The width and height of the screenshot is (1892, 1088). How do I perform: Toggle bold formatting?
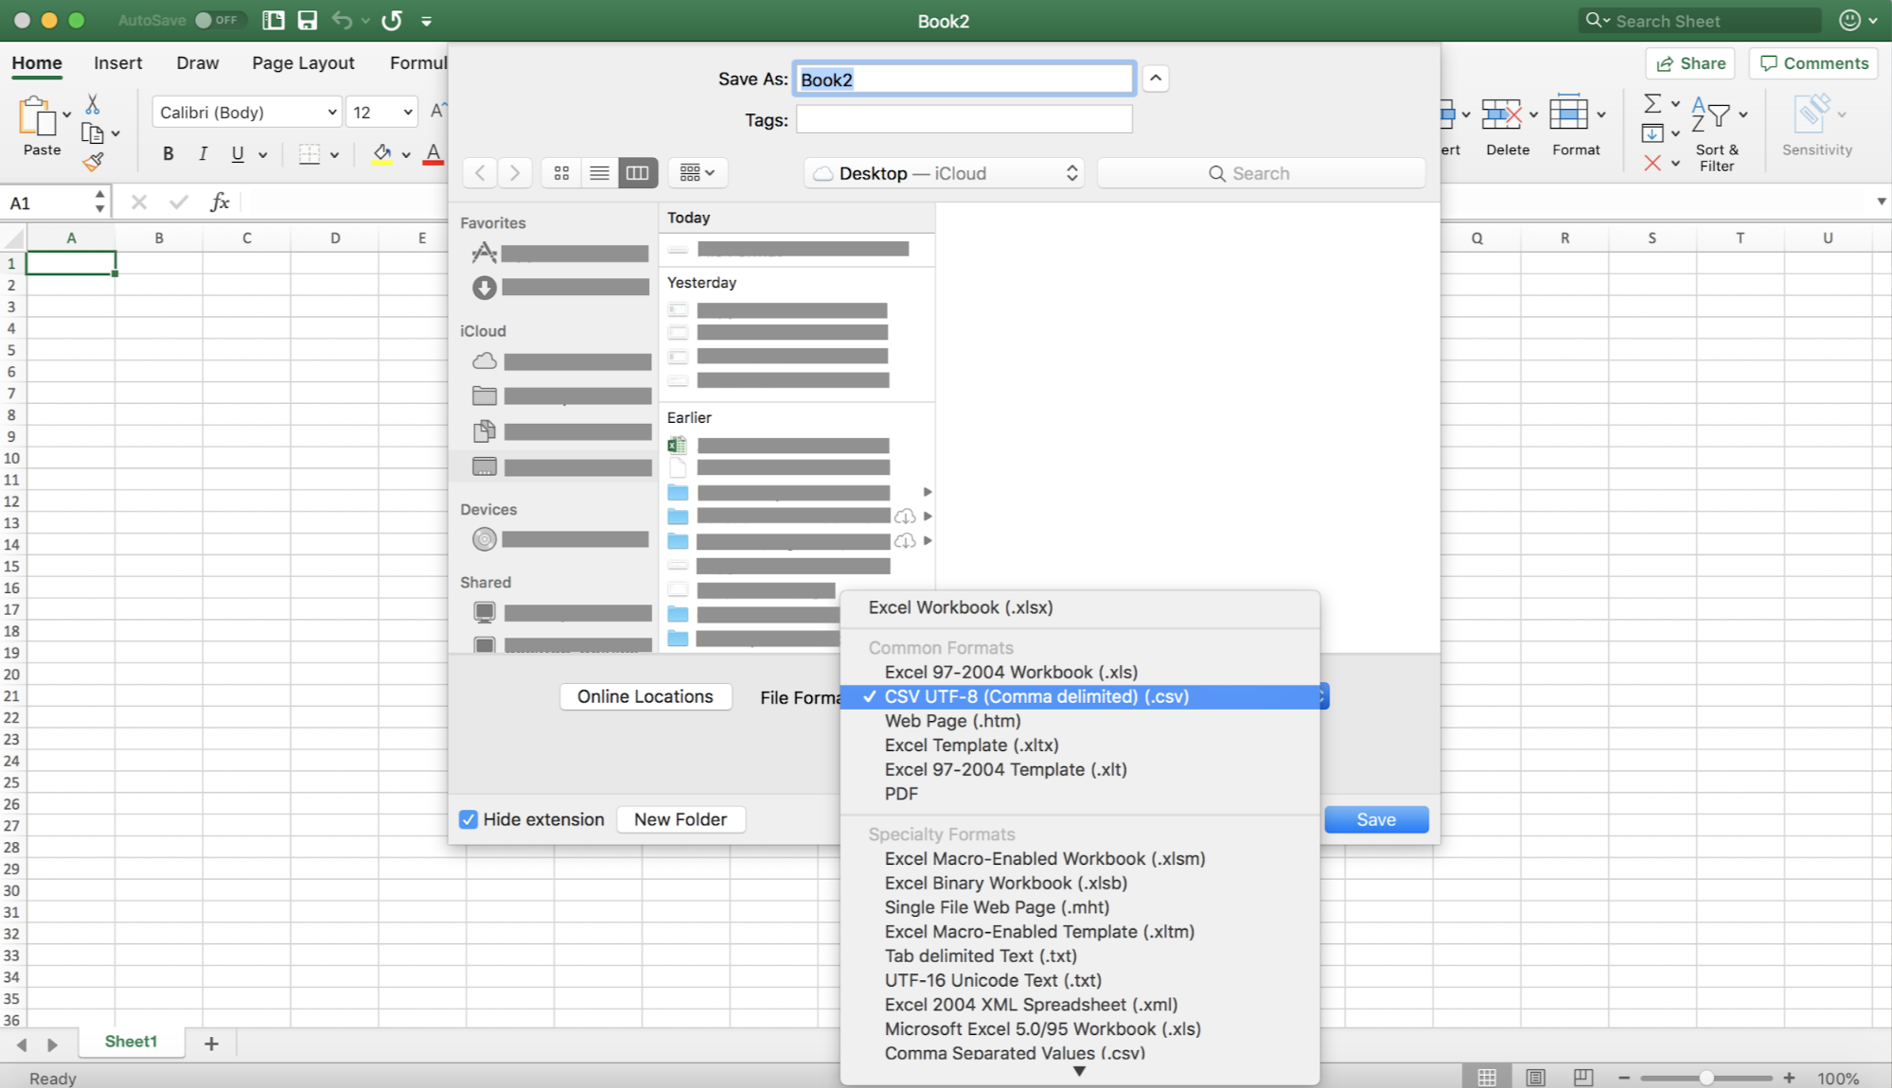(168, 154)
